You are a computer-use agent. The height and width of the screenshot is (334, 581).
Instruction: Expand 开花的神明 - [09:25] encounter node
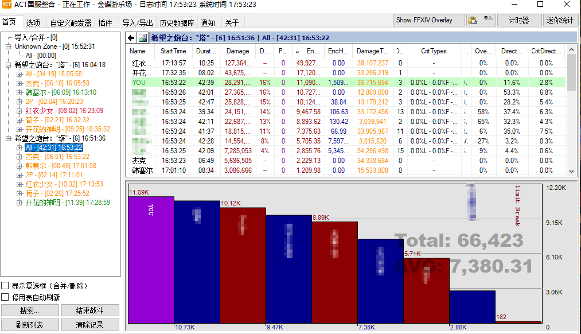tap(19, 129)
